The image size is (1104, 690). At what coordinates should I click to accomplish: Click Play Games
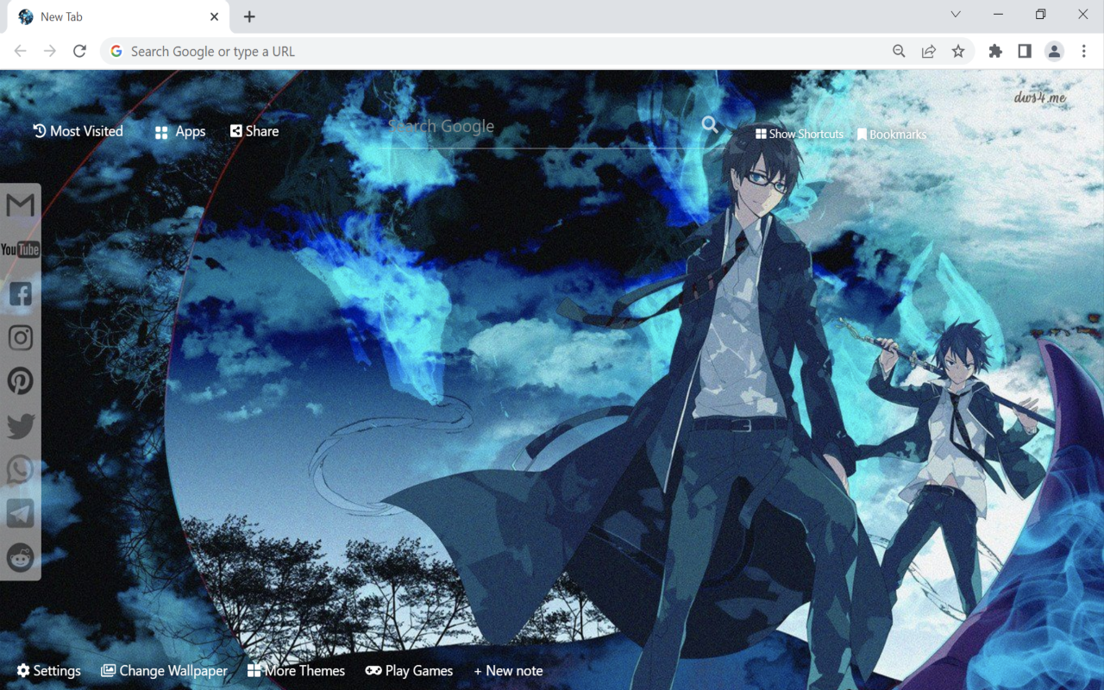click(409, 670)
